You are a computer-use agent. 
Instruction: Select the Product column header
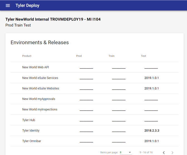tap(27, 56)
